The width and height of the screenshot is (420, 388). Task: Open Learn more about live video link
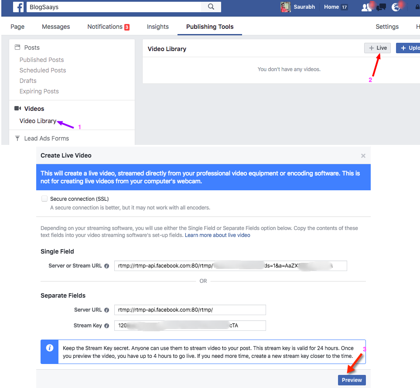[x=218, y=235]
